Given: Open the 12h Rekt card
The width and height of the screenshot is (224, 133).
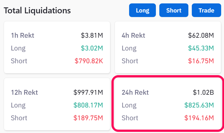Looking at the screenshot, I should point(57,104).
